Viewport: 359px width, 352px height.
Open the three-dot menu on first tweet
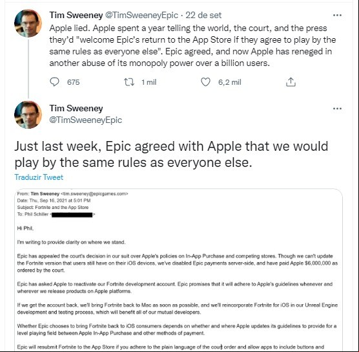(x=337, y=16)
